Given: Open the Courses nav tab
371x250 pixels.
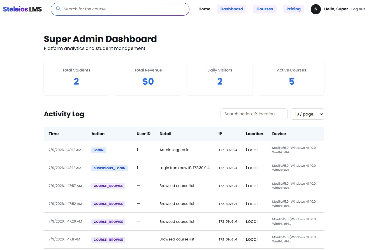Looking at the screenshot, I should 265,9.
